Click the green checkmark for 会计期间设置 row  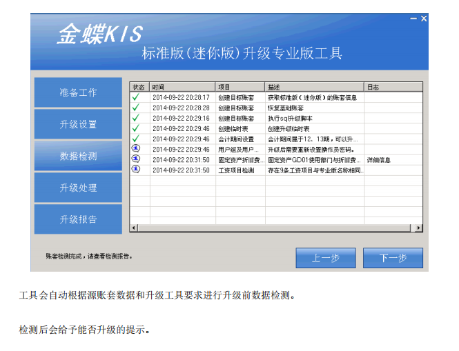point(136,139)
